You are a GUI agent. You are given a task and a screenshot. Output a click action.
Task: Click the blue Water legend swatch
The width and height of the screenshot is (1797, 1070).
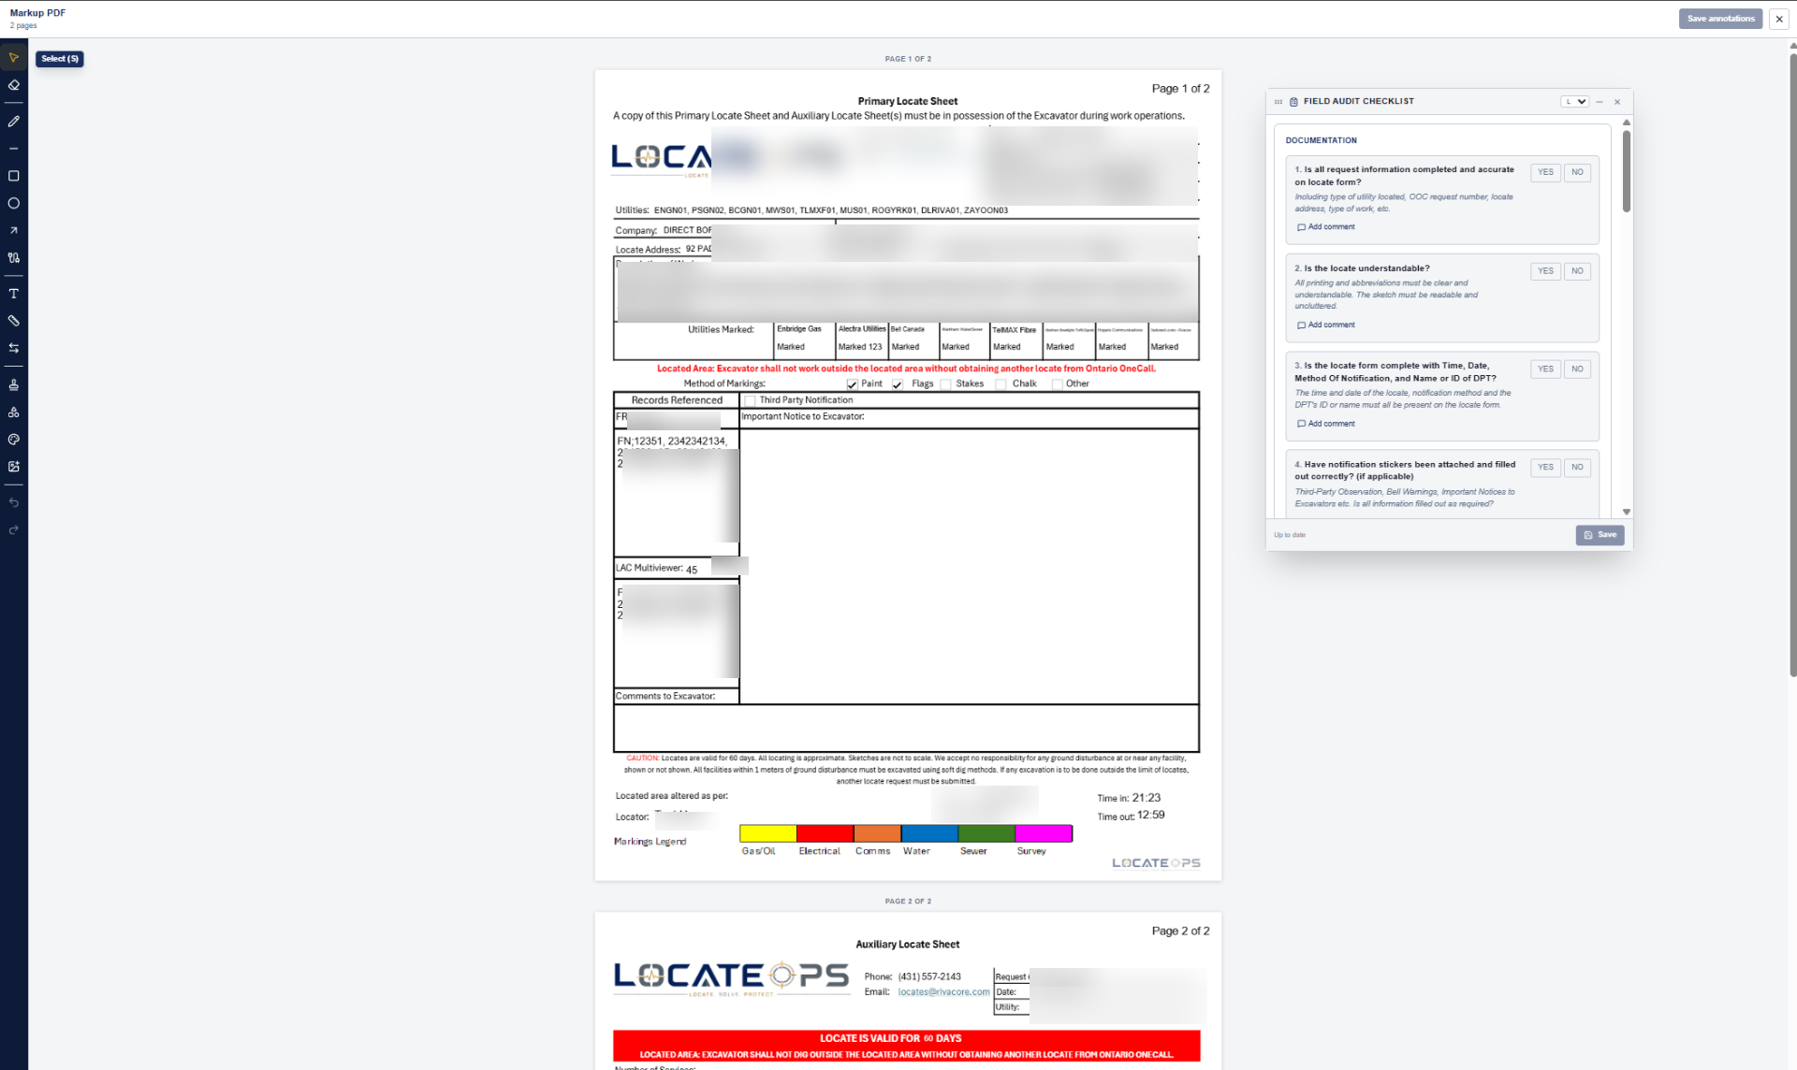coord(929,833)
